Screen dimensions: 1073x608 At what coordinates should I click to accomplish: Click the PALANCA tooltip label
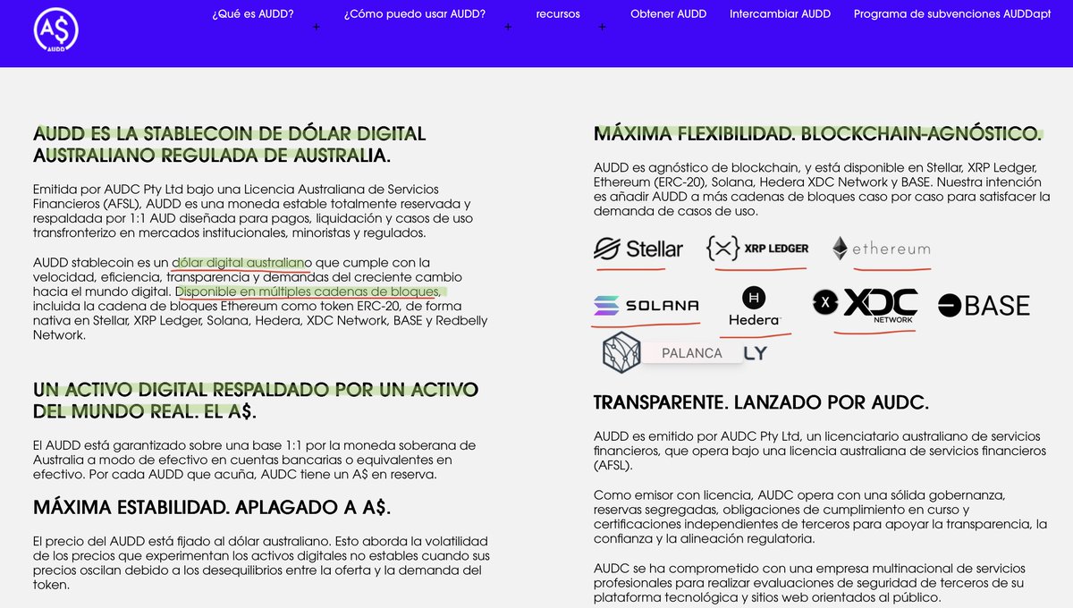click(x=692, y=353)
